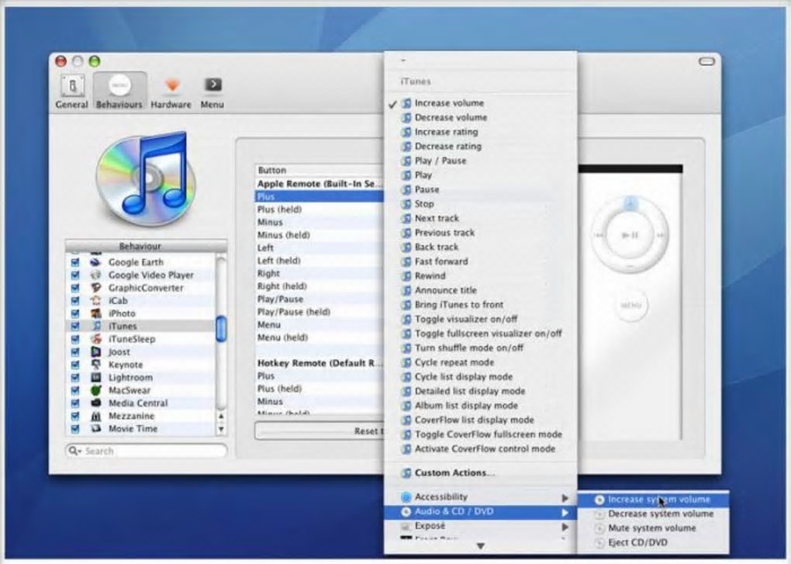This screenshot has height=564, width=791.
Task: Click the Behaviour column header
Action: 146,246
